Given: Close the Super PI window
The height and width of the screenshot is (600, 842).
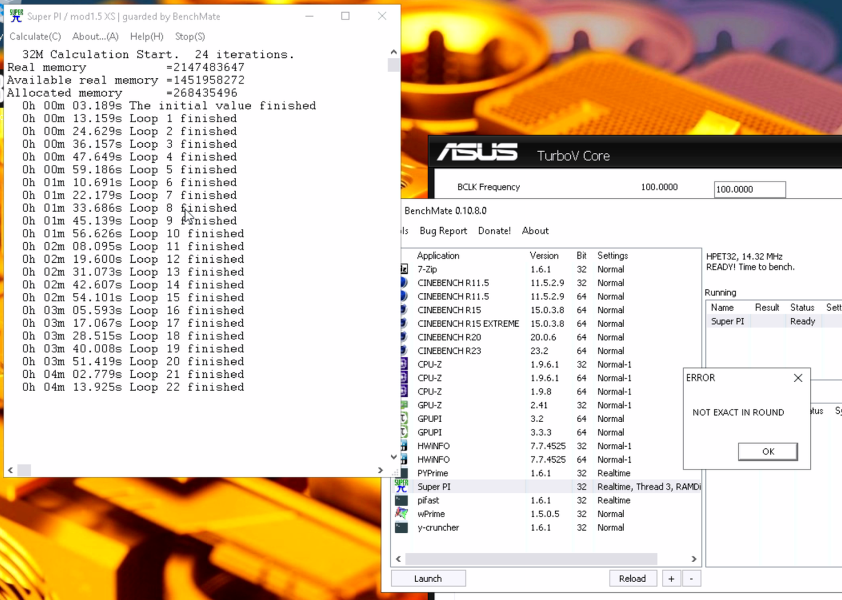Looking at the screenshot, I should tap(382, 16).
